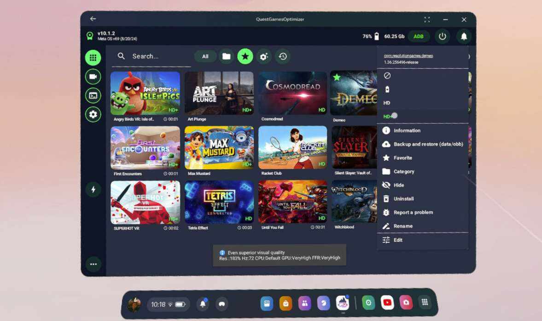
Task: Open the terminal console sidebar icon
Action: [x=93, y=95]
